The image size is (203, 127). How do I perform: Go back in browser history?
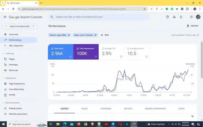pyautogui.click(x=3, y=9)
